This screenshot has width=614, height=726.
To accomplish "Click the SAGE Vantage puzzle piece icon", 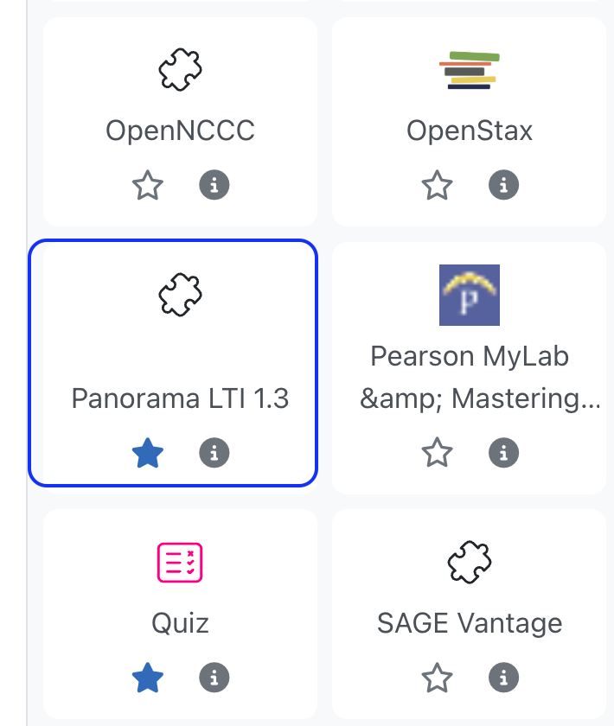I will point(470,562).
